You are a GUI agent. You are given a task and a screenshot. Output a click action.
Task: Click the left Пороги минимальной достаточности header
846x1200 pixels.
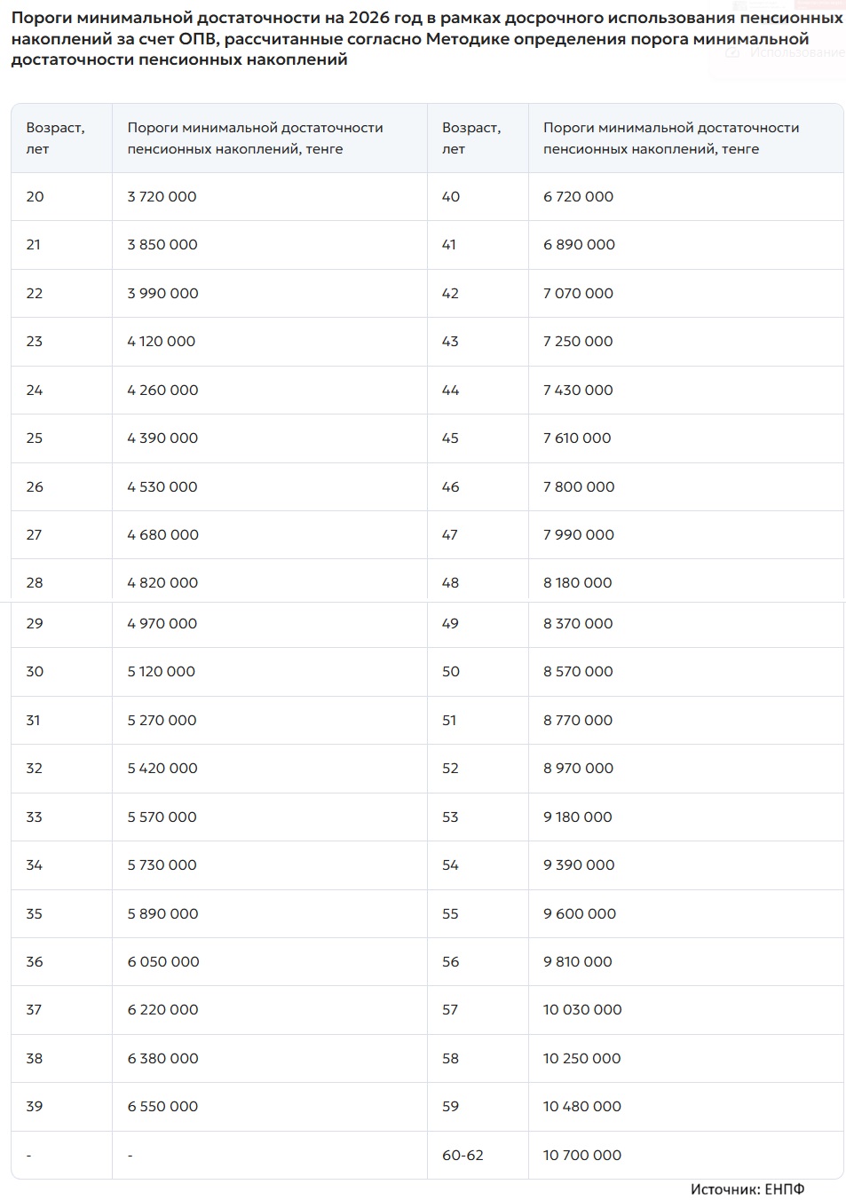[255, 138]
